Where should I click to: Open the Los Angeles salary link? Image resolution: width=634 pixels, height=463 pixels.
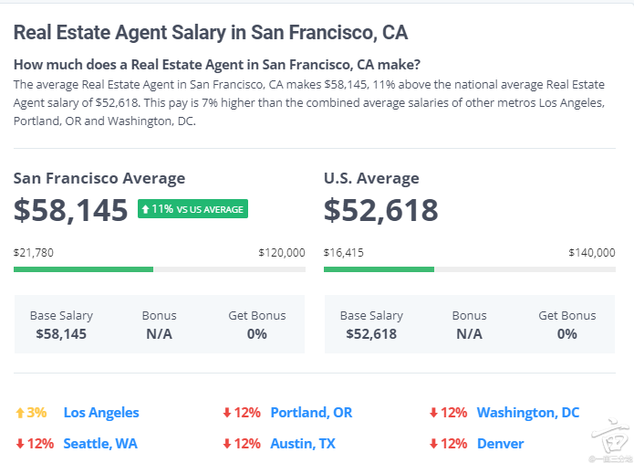click(x=101, y=413)
